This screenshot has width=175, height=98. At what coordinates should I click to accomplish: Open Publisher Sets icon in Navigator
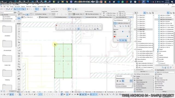153,13
